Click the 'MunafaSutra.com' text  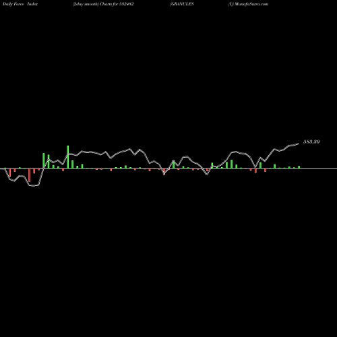click(x=251, y=4)
